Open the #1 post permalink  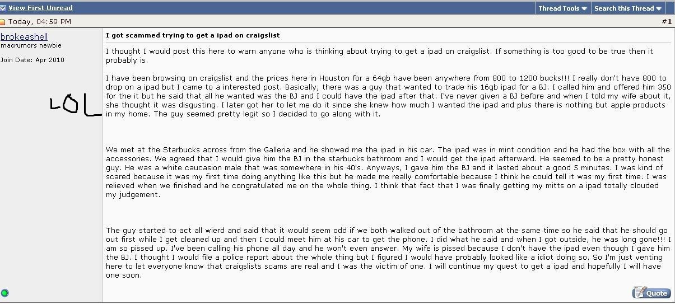tap(666, 22)
